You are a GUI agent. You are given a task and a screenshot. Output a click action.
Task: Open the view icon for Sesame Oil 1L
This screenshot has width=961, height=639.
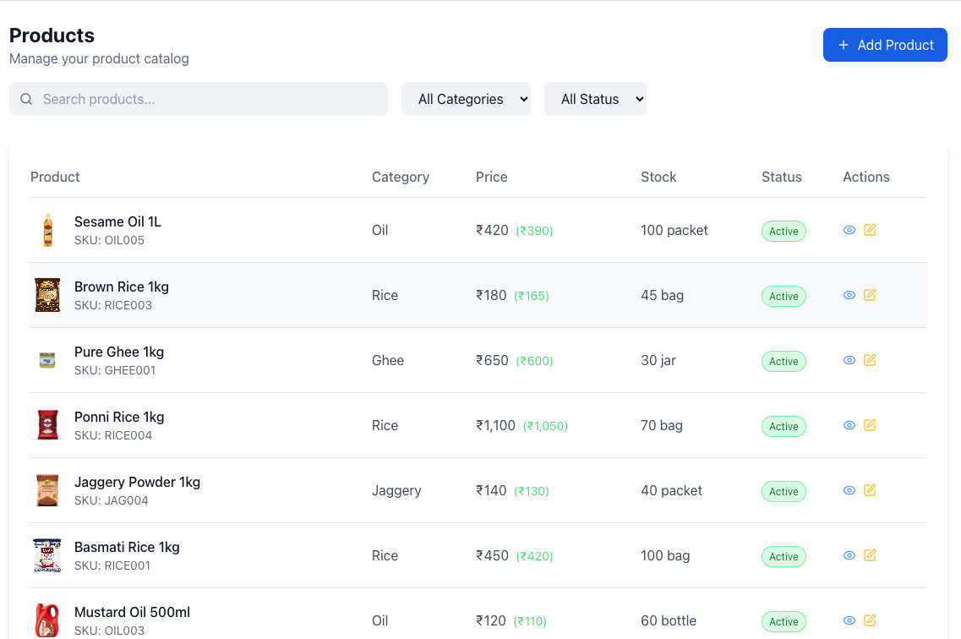click(849, 230)
